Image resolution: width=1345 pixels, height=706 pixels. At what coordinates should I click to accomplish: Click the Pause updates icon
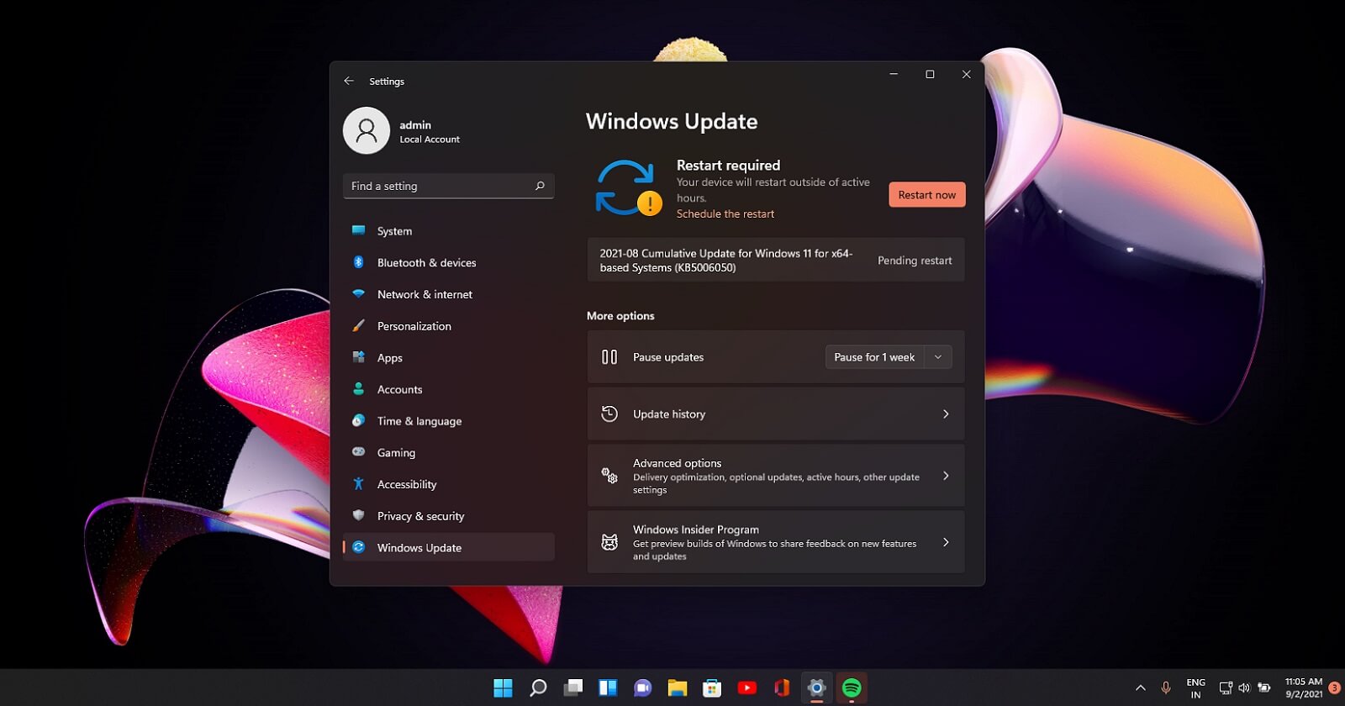[609, 357]
